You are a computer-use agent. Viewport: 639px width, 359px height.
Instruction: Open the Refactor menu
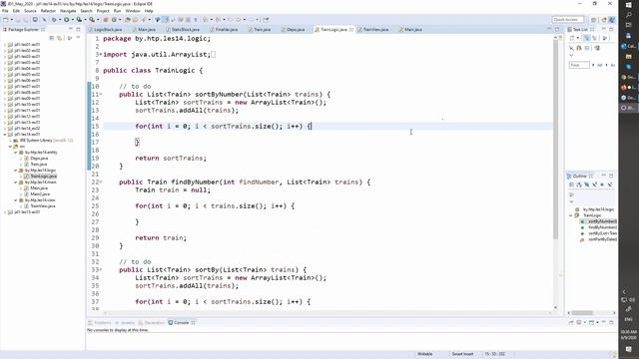(48, 11)
